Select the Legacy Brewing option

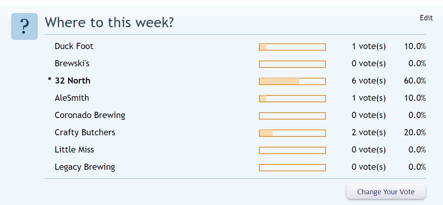click(85, 167)
